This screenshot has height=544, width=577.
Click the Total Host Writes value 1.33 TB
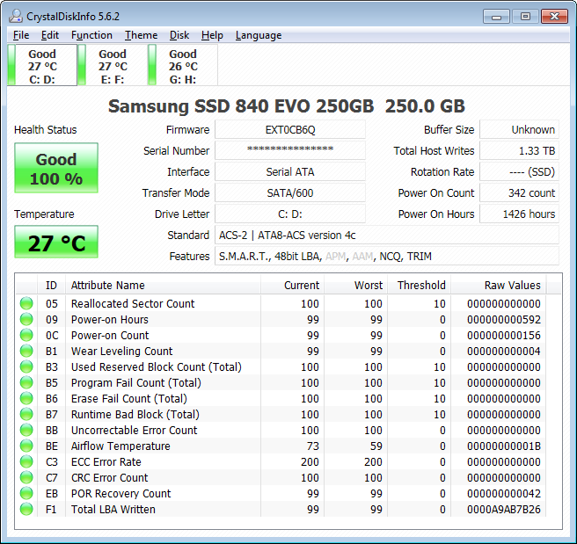point(519,150)
